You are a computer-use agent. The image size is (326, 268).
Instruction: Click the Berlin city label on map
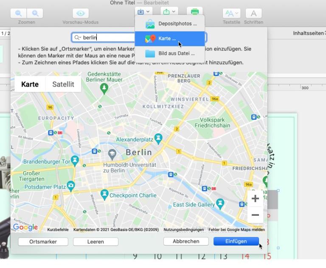tap(139, 152)
